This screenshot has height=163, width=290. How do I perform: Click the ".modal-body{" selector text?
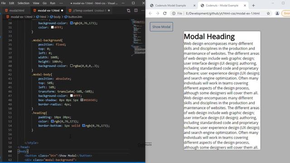click(42, 74)
